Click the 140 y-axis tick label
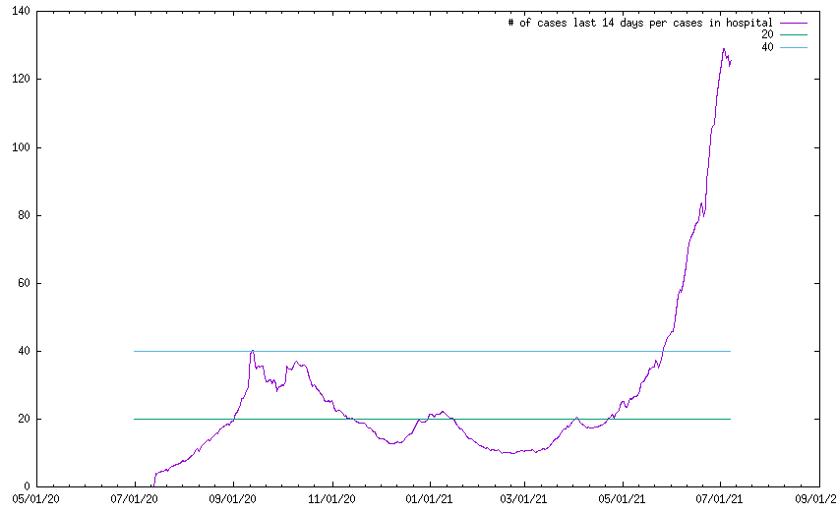The image size is (837, 513). pos(20,12)
